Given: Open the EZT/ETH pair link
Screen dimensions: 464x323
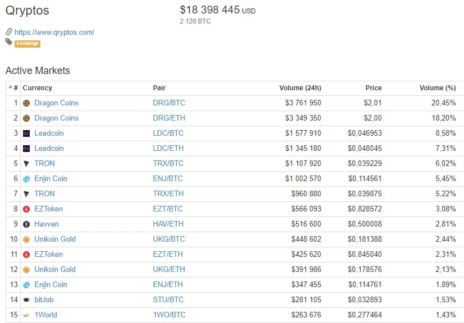Looking at the screenshot, I should 168,255.
